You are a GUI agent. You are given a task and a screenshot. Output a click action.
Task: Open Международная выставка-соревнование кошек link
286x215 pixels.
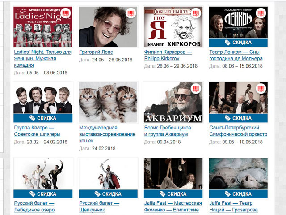click(x=107, y=134)
